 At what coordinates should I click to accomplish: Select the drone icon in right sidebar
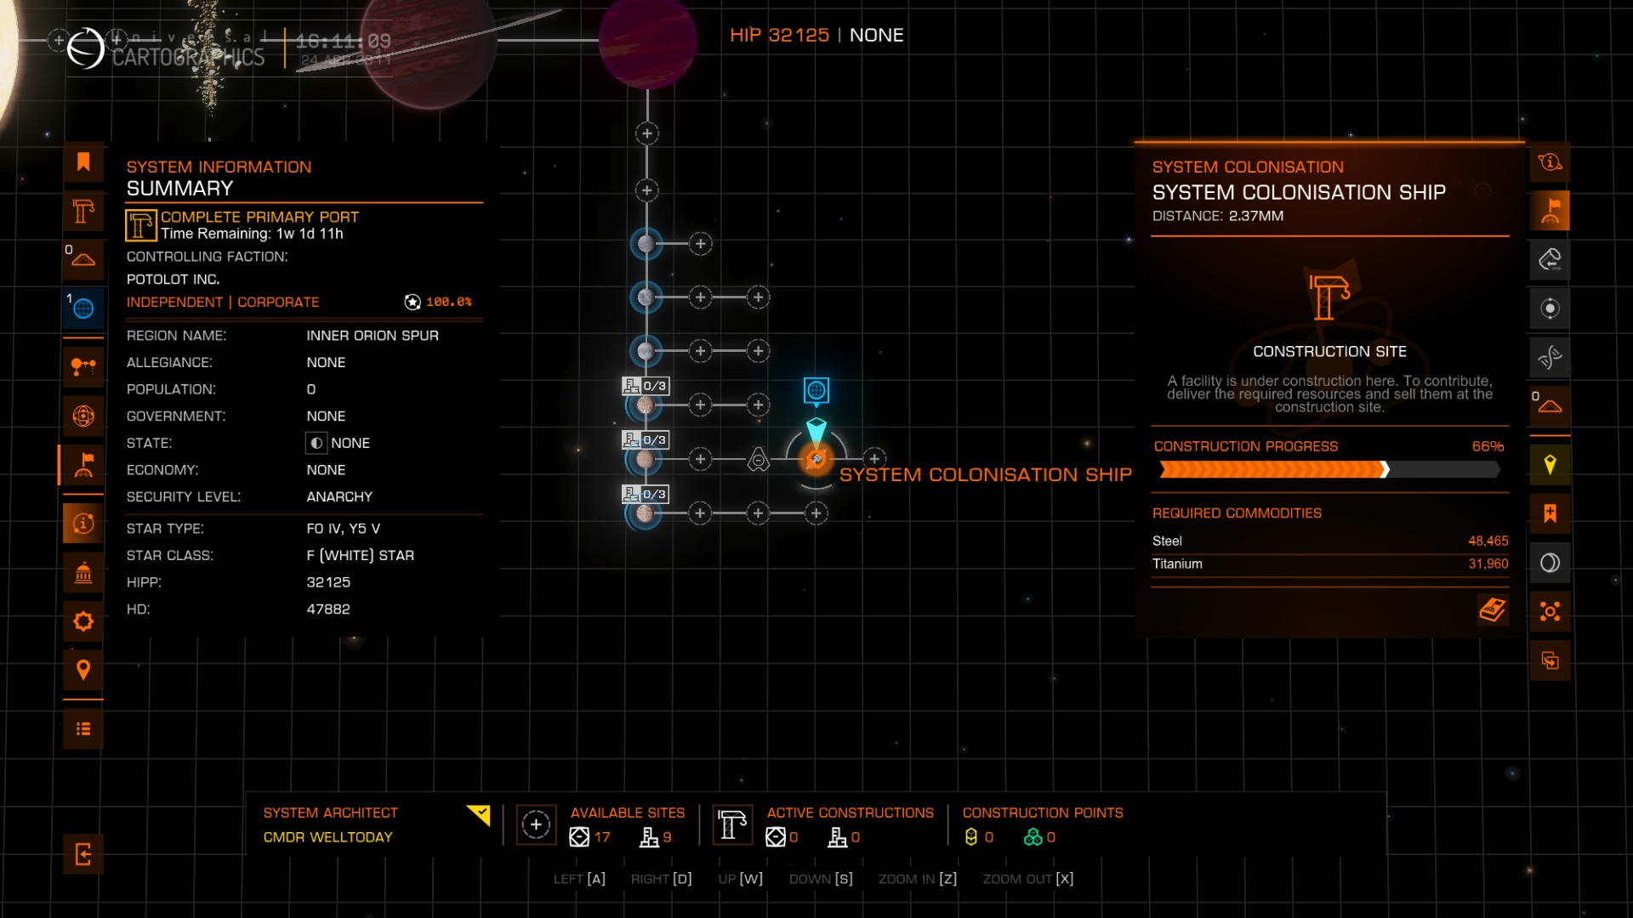[x=1550, y=611]
